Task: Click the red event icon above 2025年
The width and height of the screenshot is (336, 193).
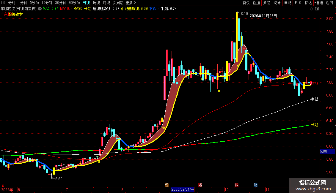Action: (3, 185)
